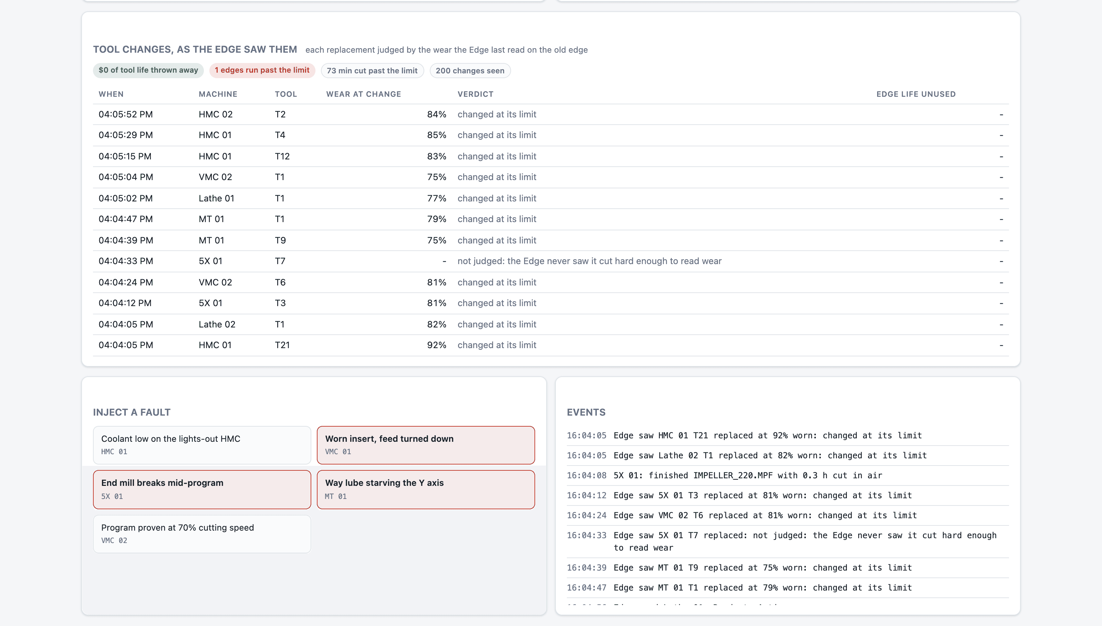Toggle 'Way lube starving the Y axis' fault

426,489
